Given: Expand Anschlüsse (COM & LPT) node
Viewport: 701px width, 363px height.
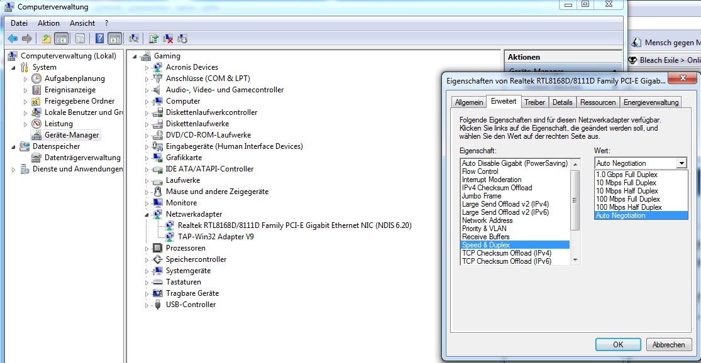Looking at the screenshot, I should click(146, 79).
